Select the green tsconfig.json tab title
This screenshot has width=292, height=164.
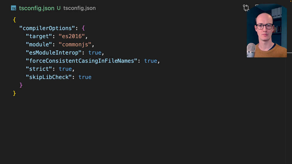click(x=36, y=8)
